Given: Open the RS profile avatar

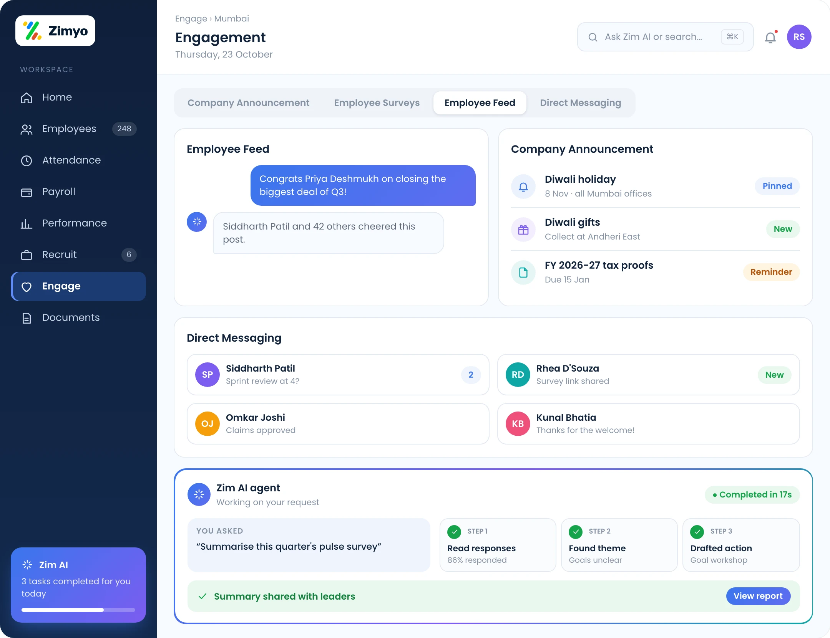Looking at the screenshot, I should click(x=799, y=37).
